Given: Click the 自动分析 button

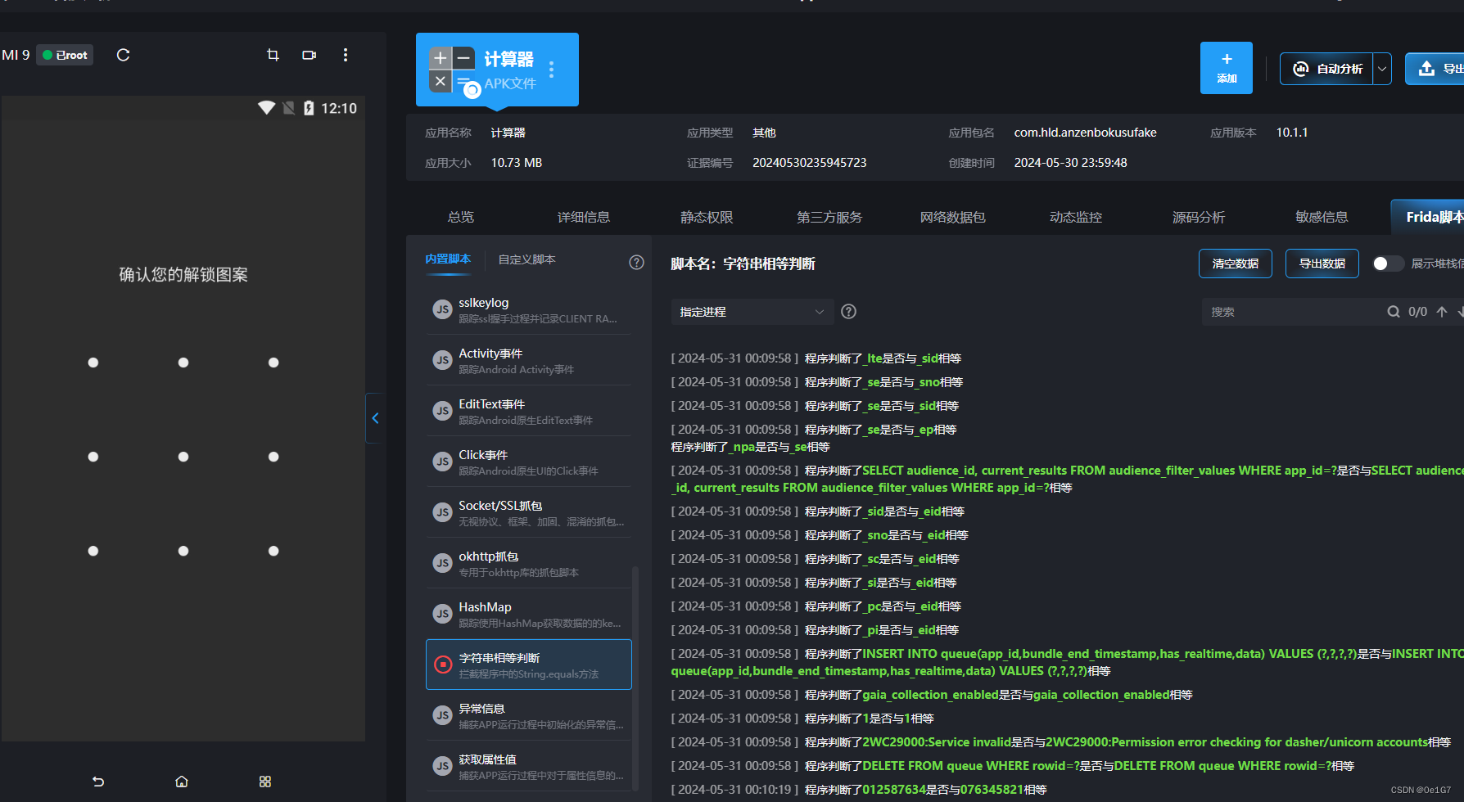Looking at the screenshot, I should point(1327,69).
